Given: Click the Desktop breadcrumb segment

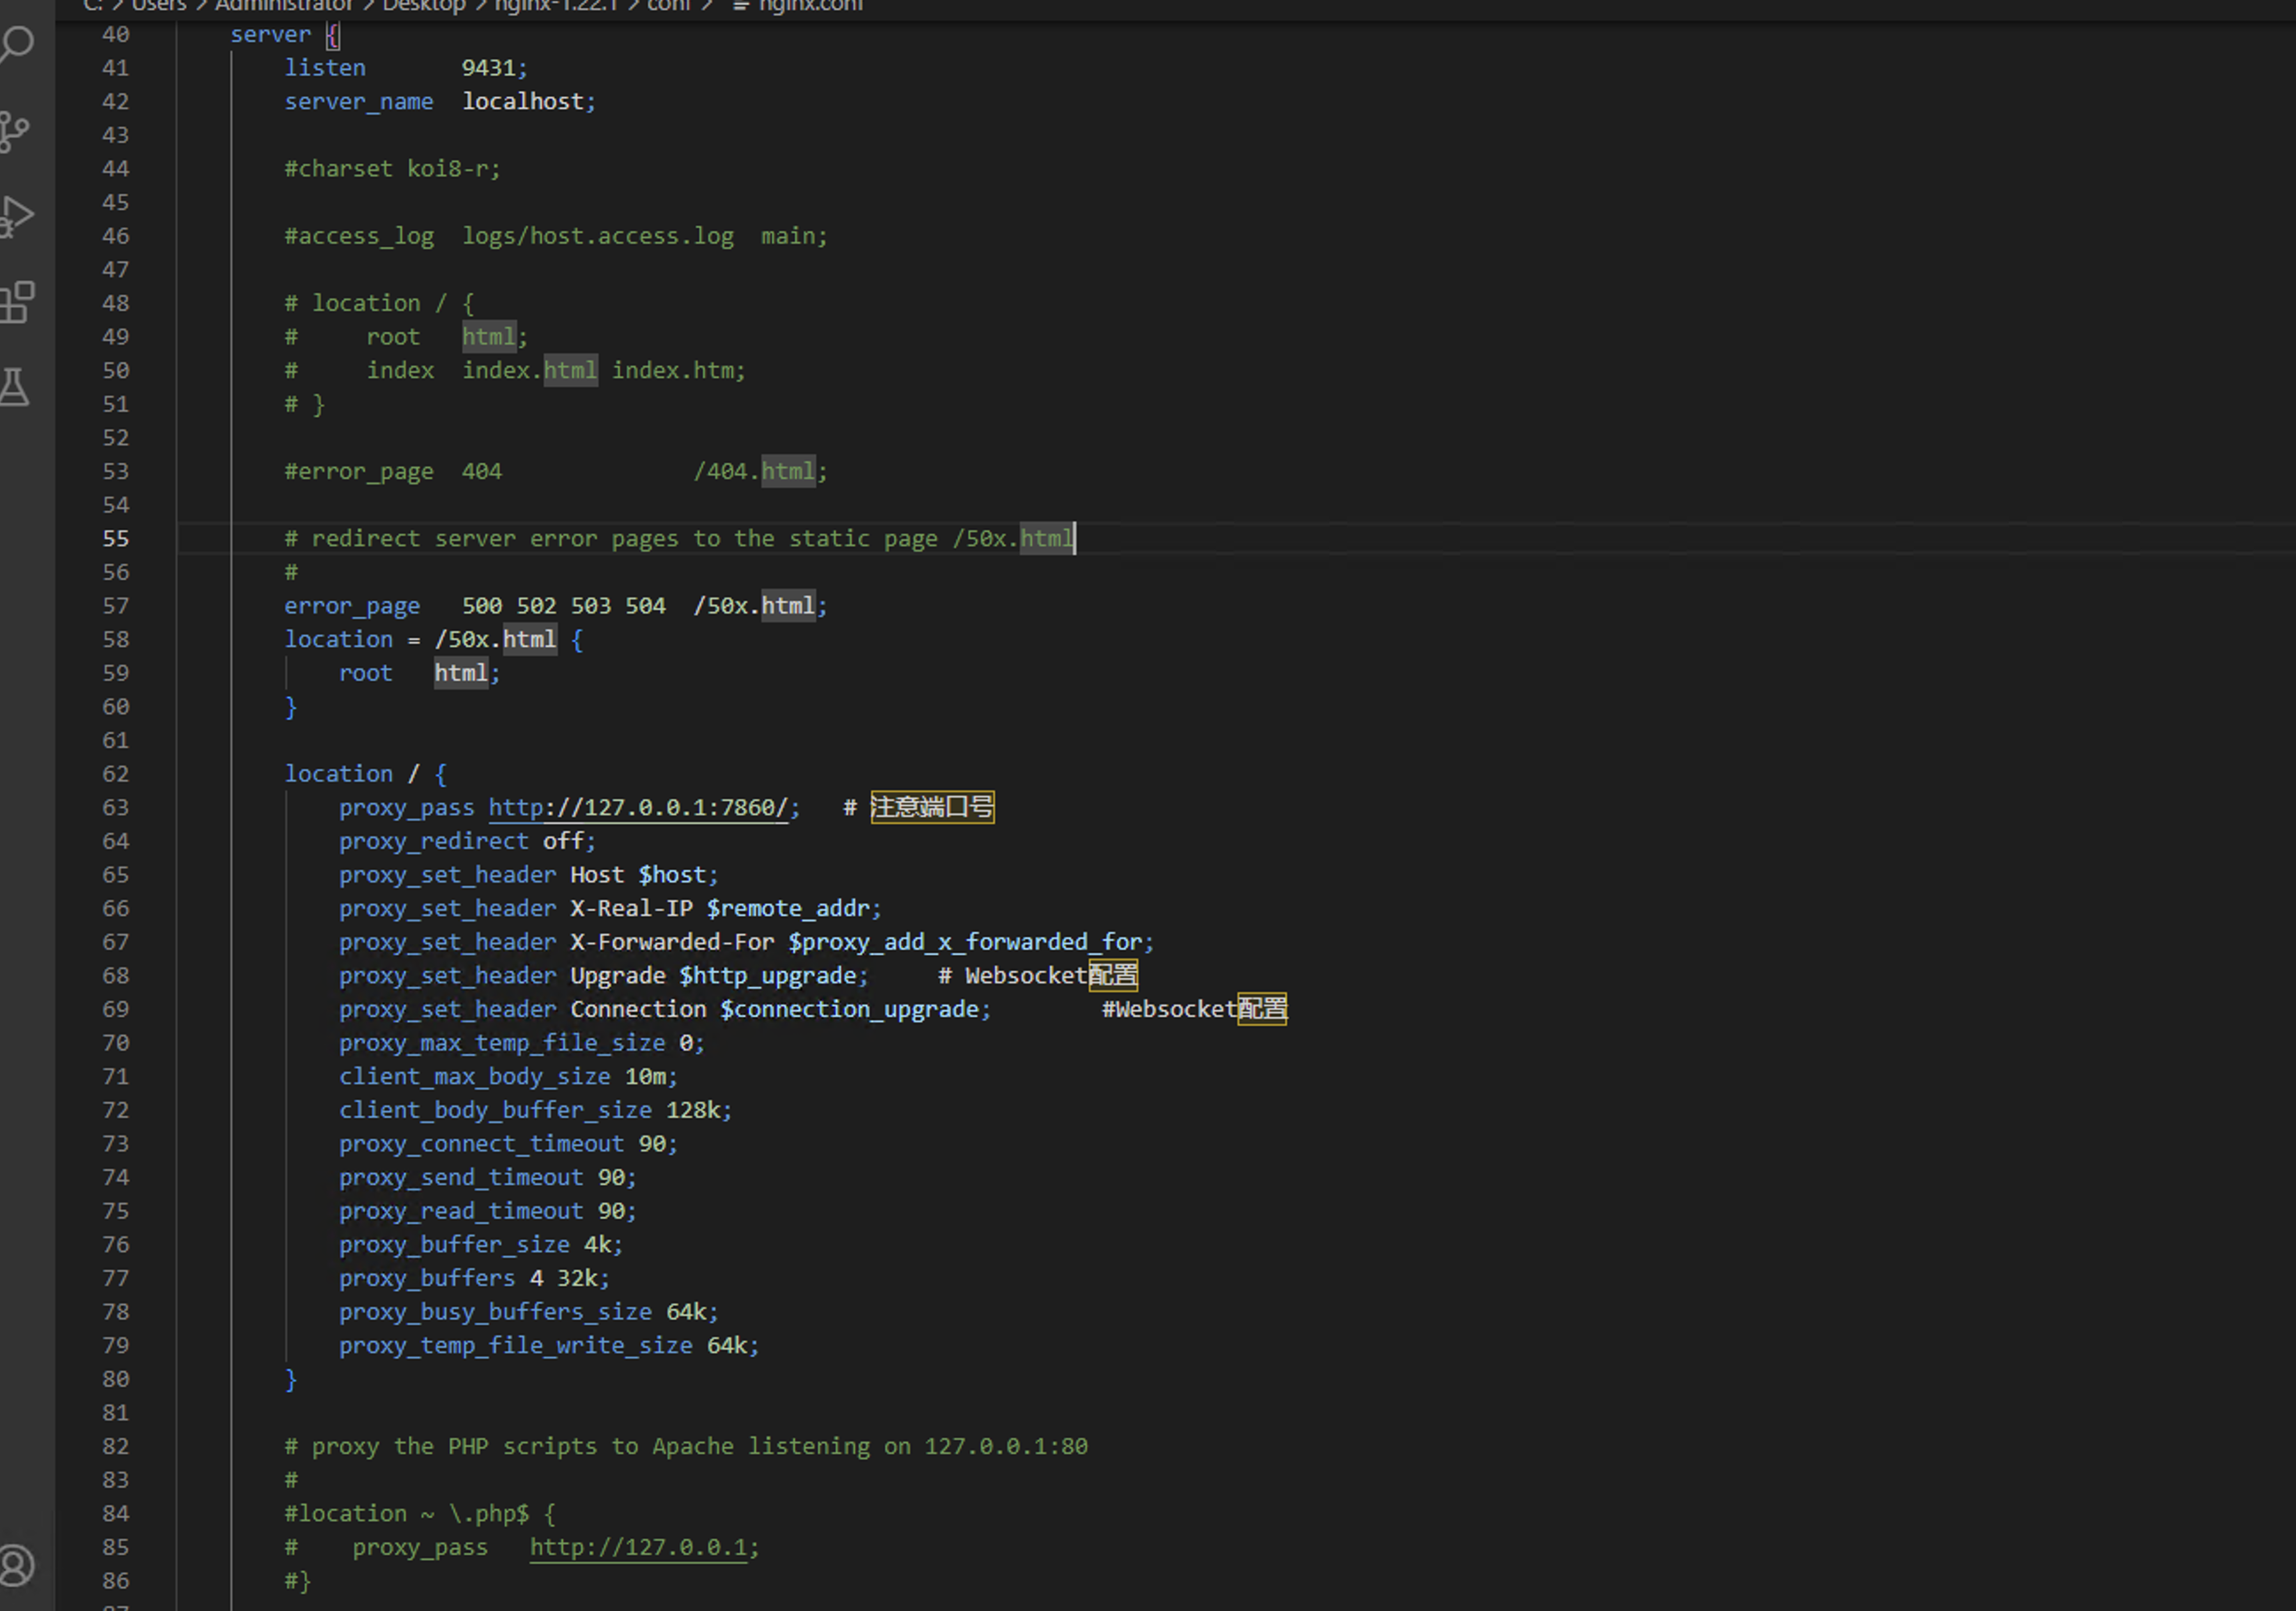Looking at the screenshot, I should (x=423, y=6).
